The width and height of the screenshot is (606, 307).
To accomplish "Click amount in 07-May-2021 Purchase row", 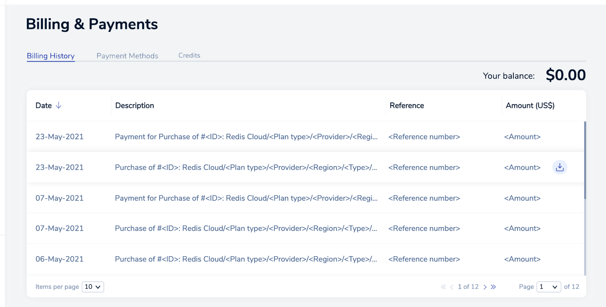I will pos(522,228).
